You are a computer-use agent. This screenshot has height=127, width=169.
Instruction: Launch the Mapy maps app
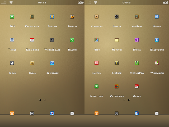(x=96, y=40)
